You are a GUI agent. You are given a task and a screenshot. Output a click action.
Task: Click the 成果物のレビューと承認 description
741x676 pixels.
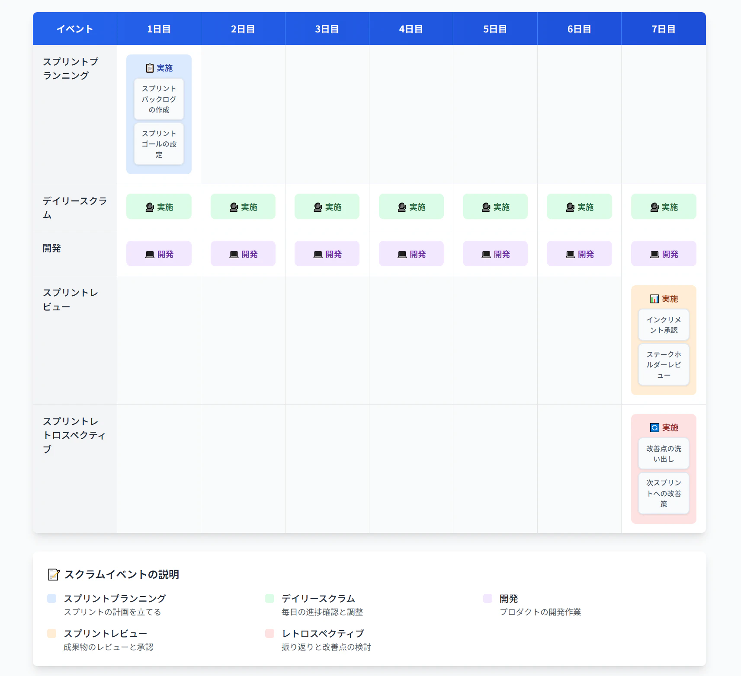coord(109,647)
